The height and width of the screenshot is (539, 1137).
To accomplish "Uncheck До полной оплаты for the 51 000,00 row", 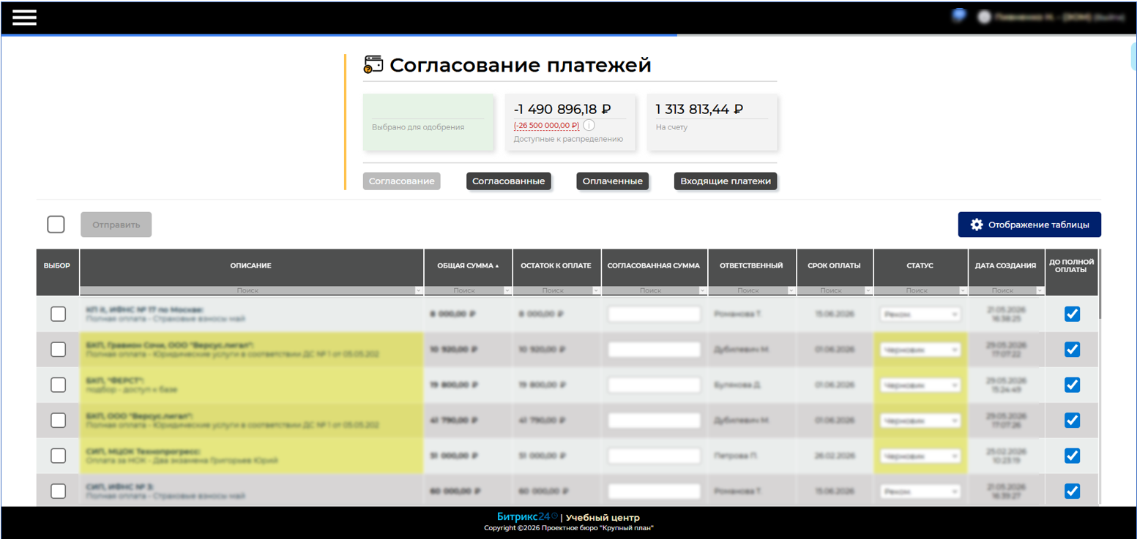I will pyautogui.click(x=1072, y=456).
